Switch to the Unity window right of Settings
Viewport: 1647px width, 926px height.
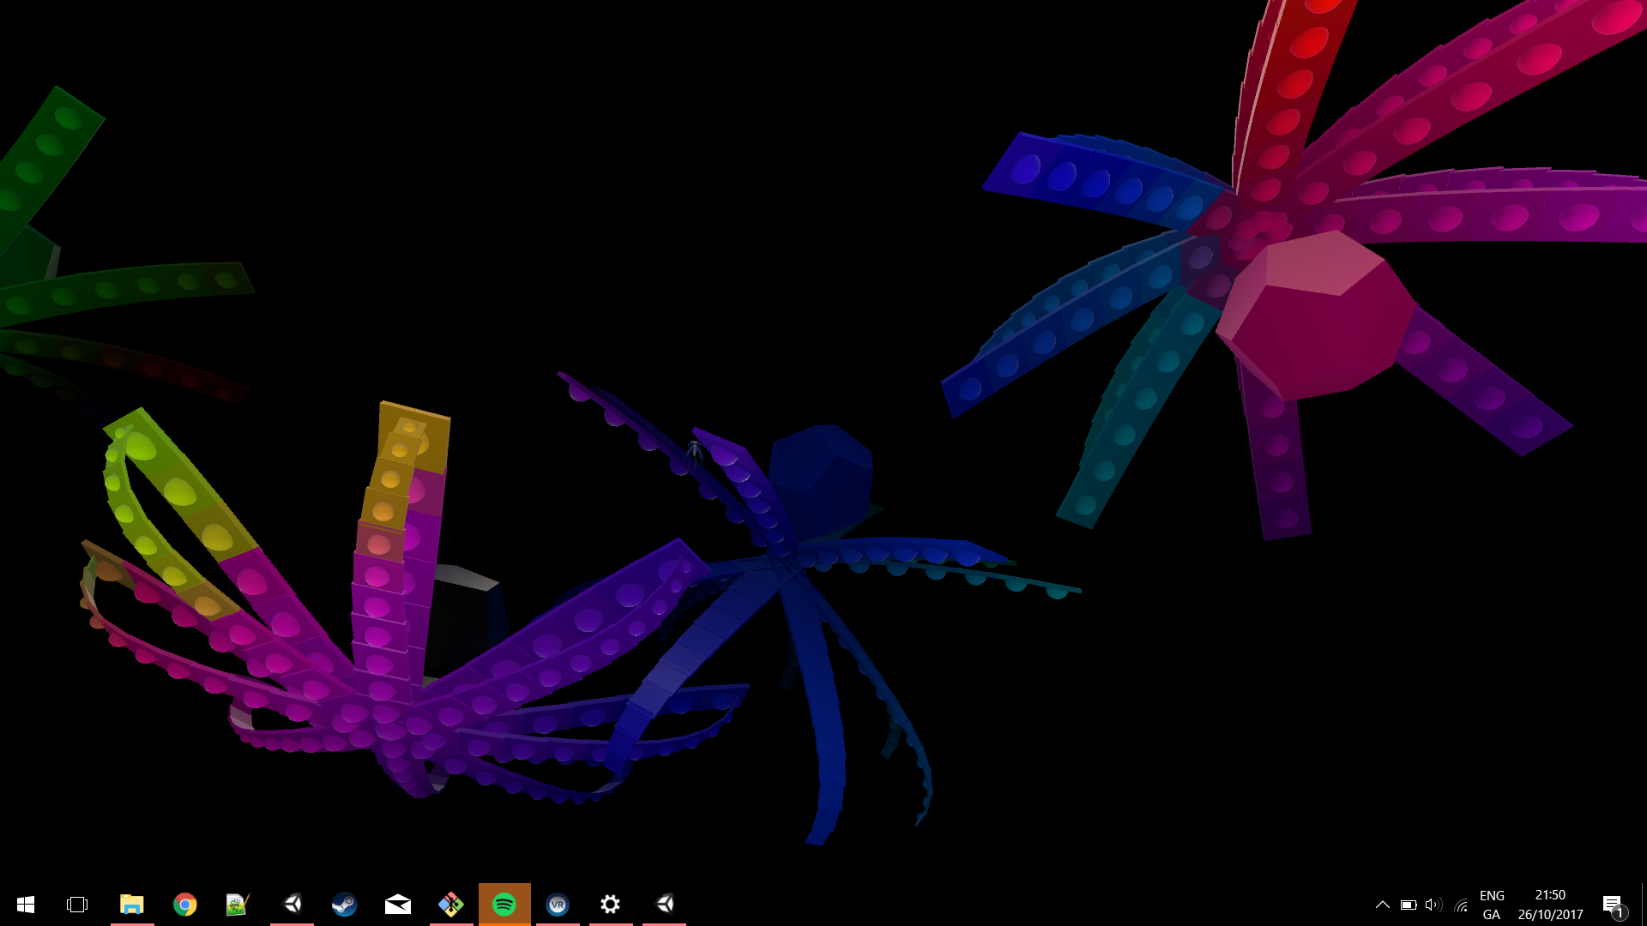pyautogui.click(x=664, y=905)
